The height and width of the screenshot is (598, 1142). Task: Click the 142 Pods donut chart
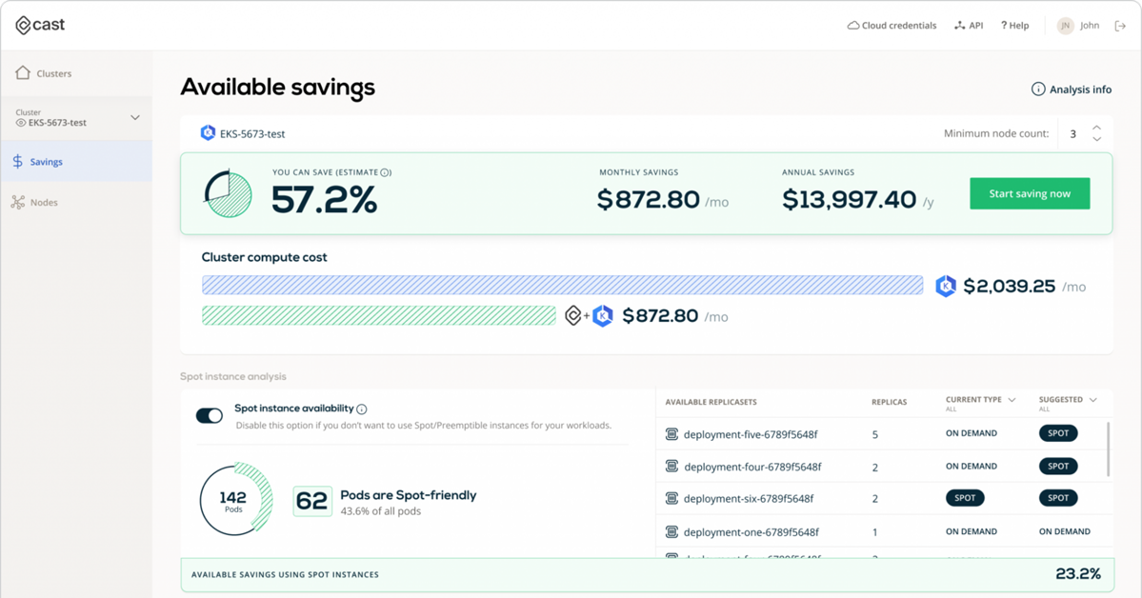(236, 500)
